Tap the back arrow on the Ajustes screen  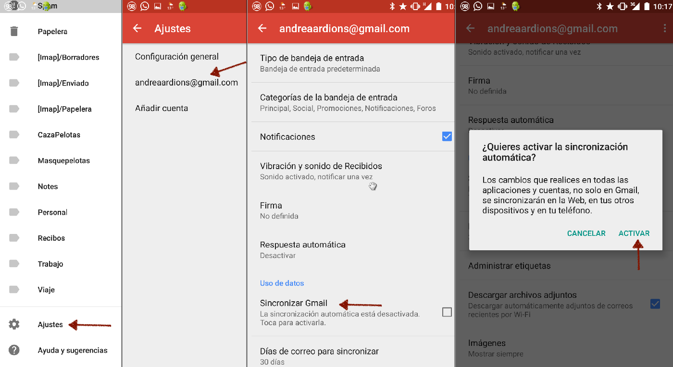coord(137,28)
